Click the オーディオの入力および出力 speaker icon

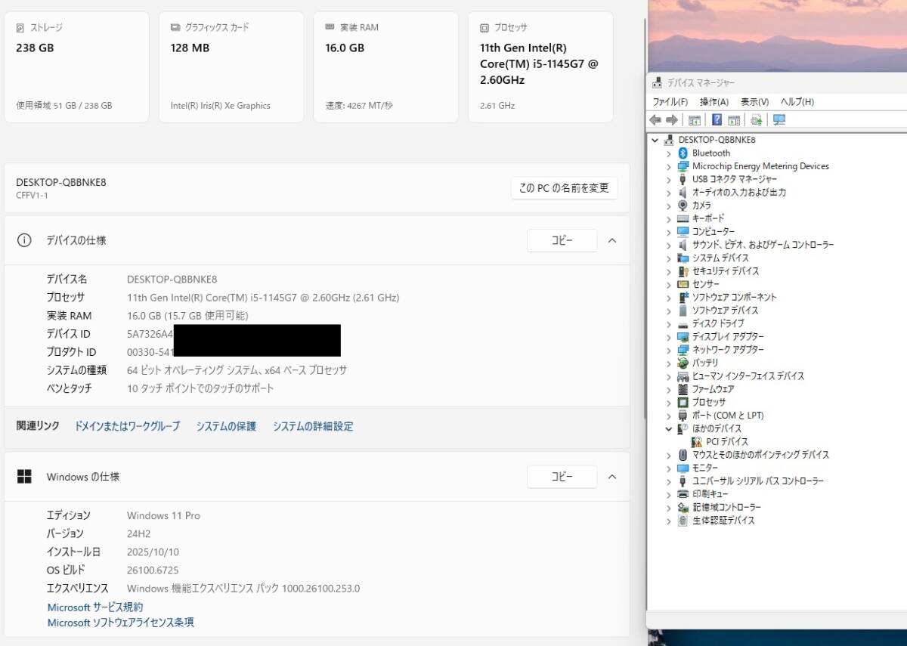683,192
